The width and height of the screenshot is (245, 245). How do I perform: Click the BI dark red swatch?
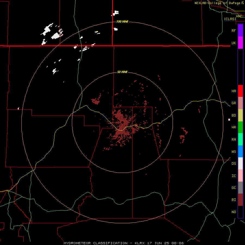tap(240, 200)
